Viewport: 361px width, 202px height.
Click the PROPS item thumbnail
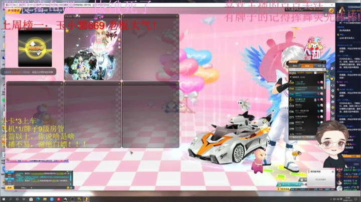(35, 48)
